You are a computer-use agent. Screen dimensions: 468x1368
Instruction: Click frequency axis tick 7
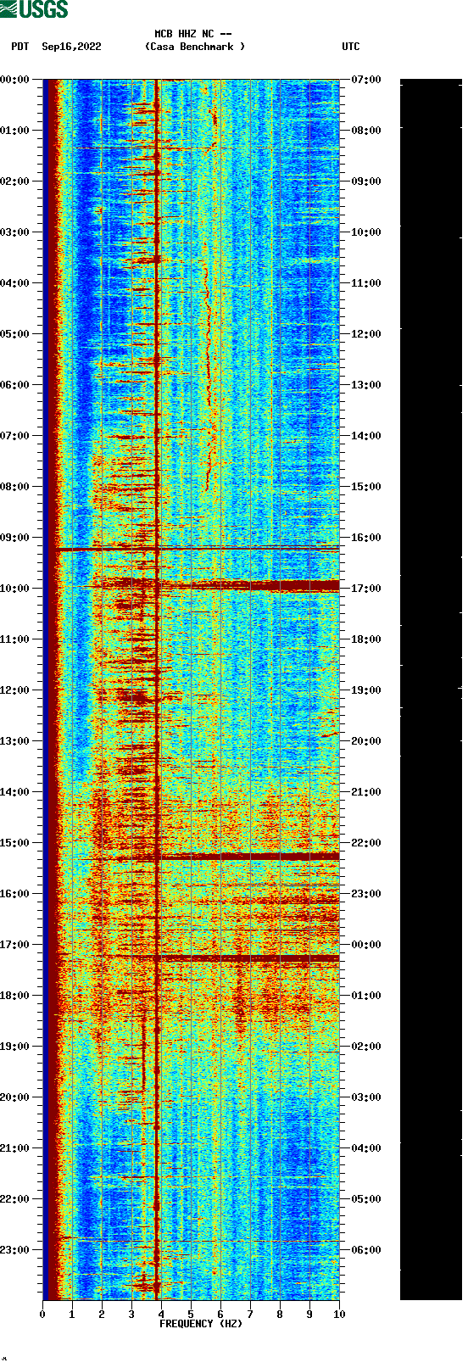coord(250,1315)
